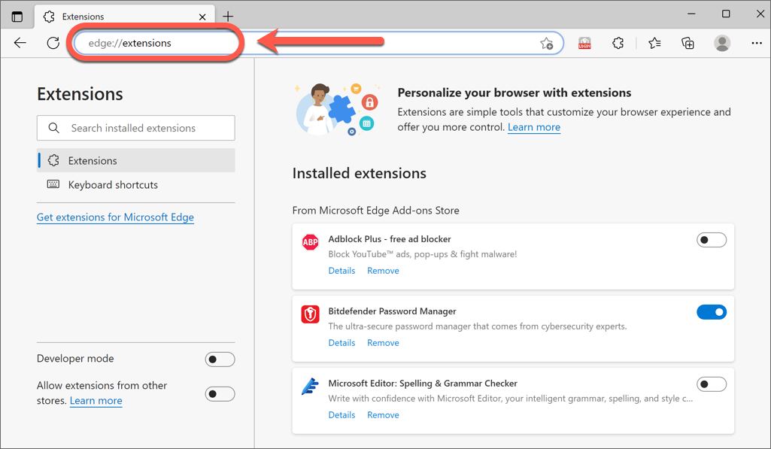Select the Extensions browser tab
This screenshot has height=449, width=771.
(124, 17)
